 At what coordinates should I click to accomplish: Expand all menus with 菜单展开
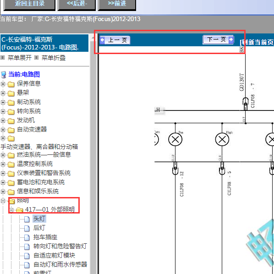(19, 58)
